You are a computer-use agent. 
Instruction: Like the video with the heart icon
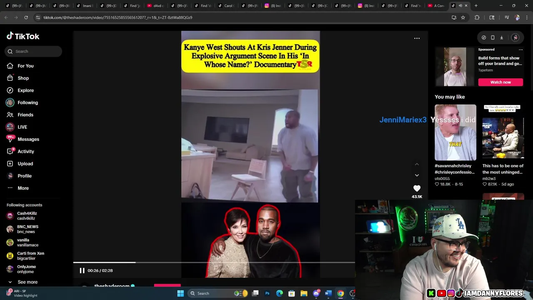click(x=417, y=188)
